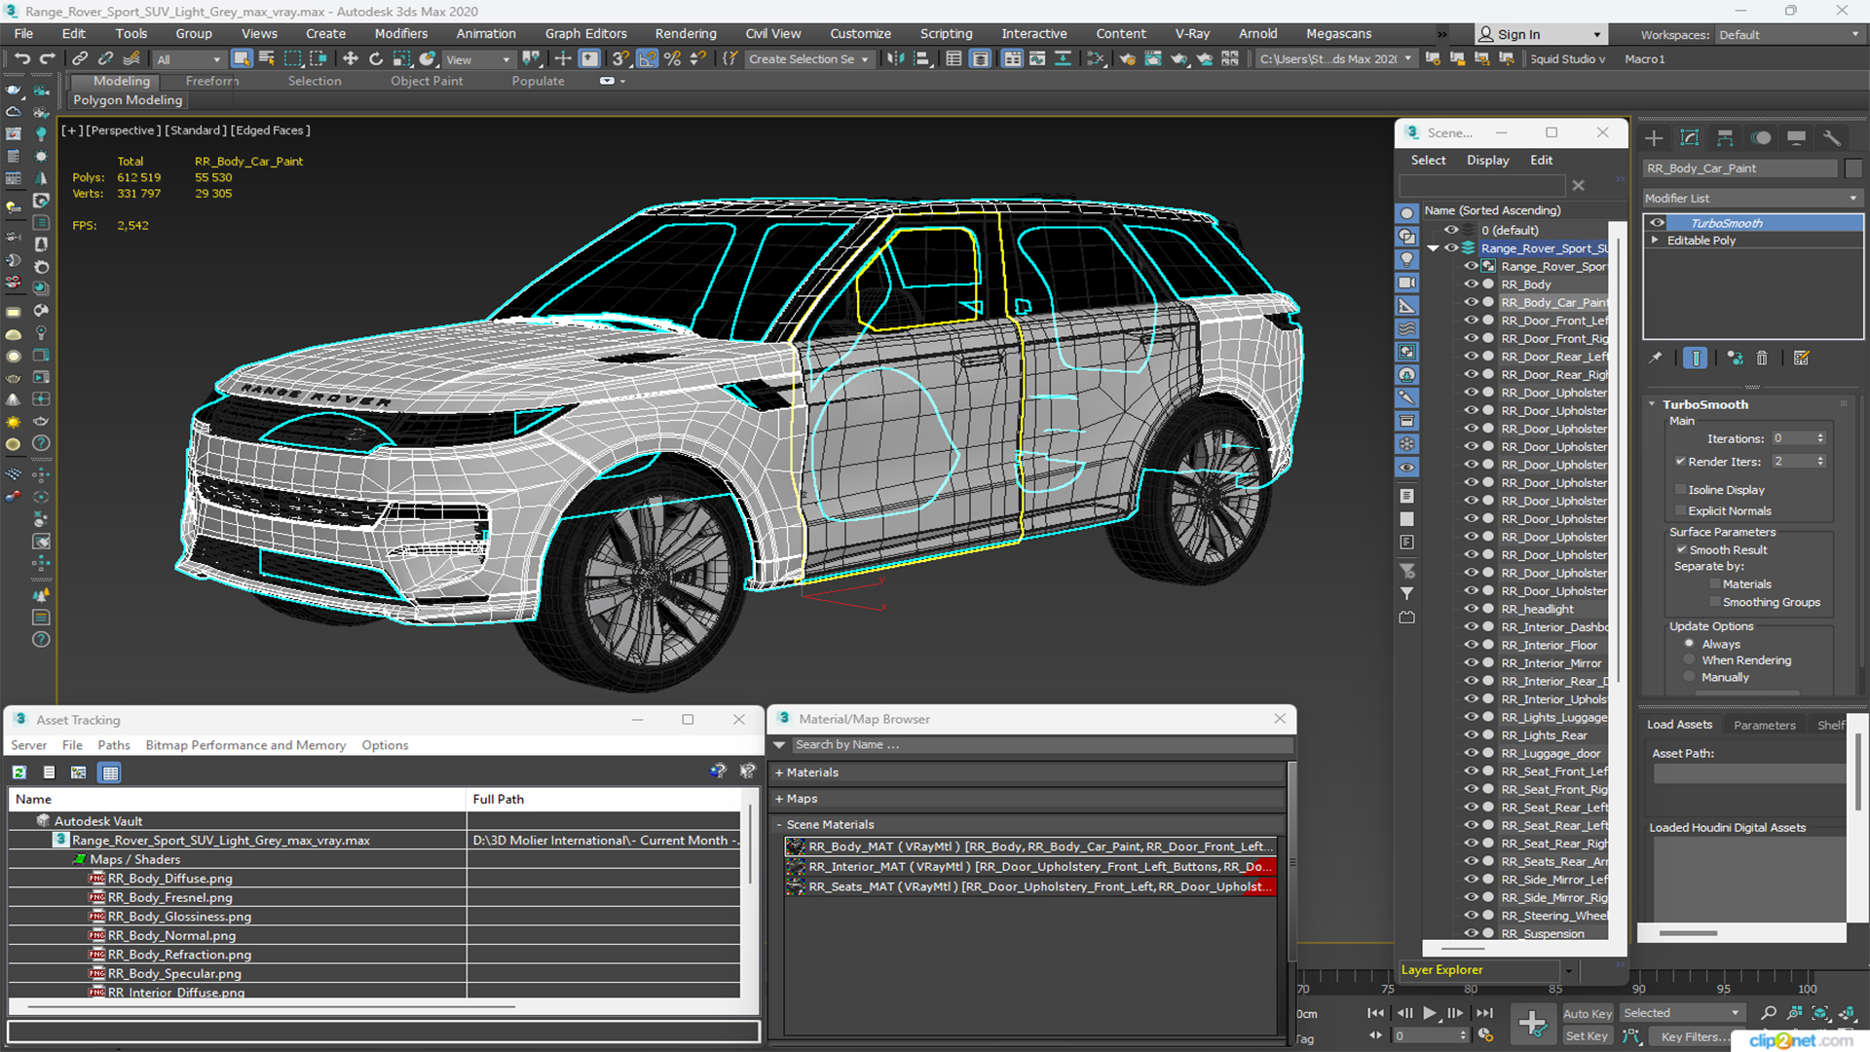Click the Mirror tool icon
1870x1052 pixels.
[895, 59]
